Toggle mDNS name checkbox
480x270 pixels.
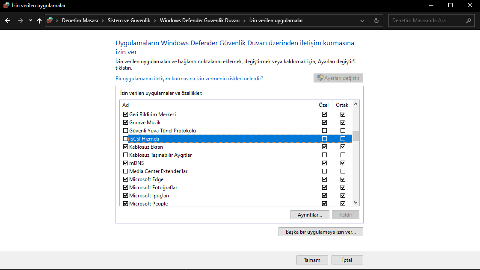coord(125,163)
